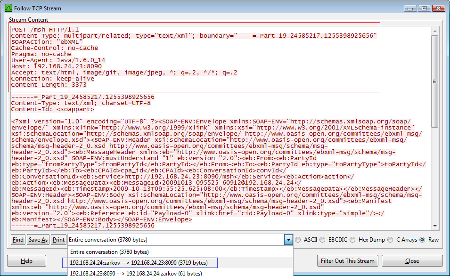
Task: Click Save As to export stream
Action: [38, 240]
